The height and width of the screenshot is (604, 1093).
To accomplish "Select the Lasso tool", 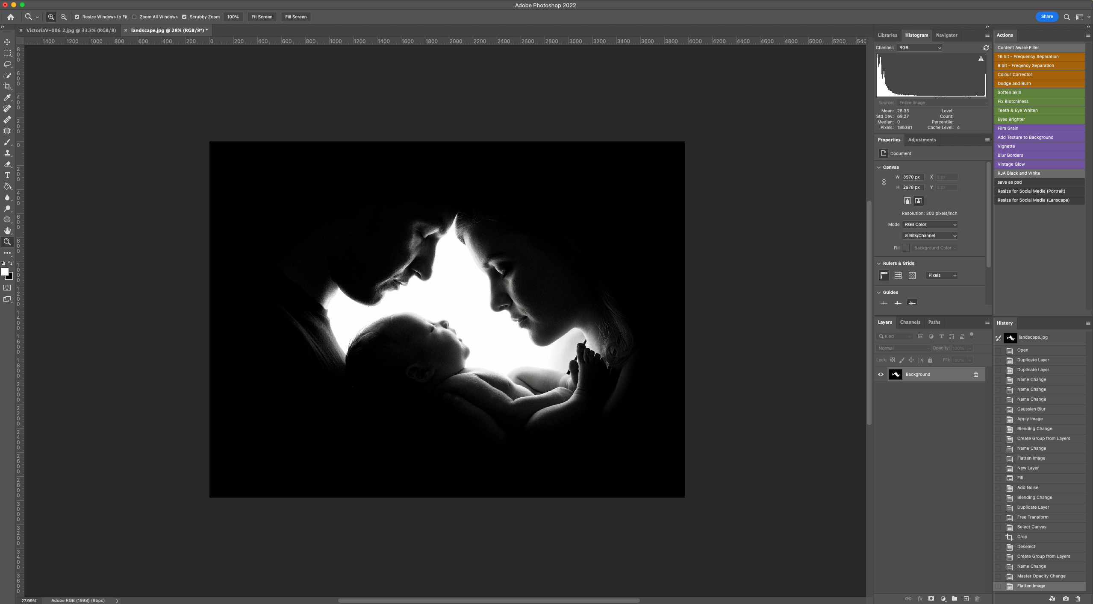I will click(x=7, y=64).
